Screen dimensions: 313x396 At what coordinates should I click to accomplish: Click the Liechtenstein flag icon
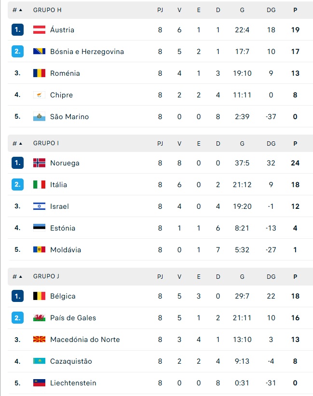point(39,383)
